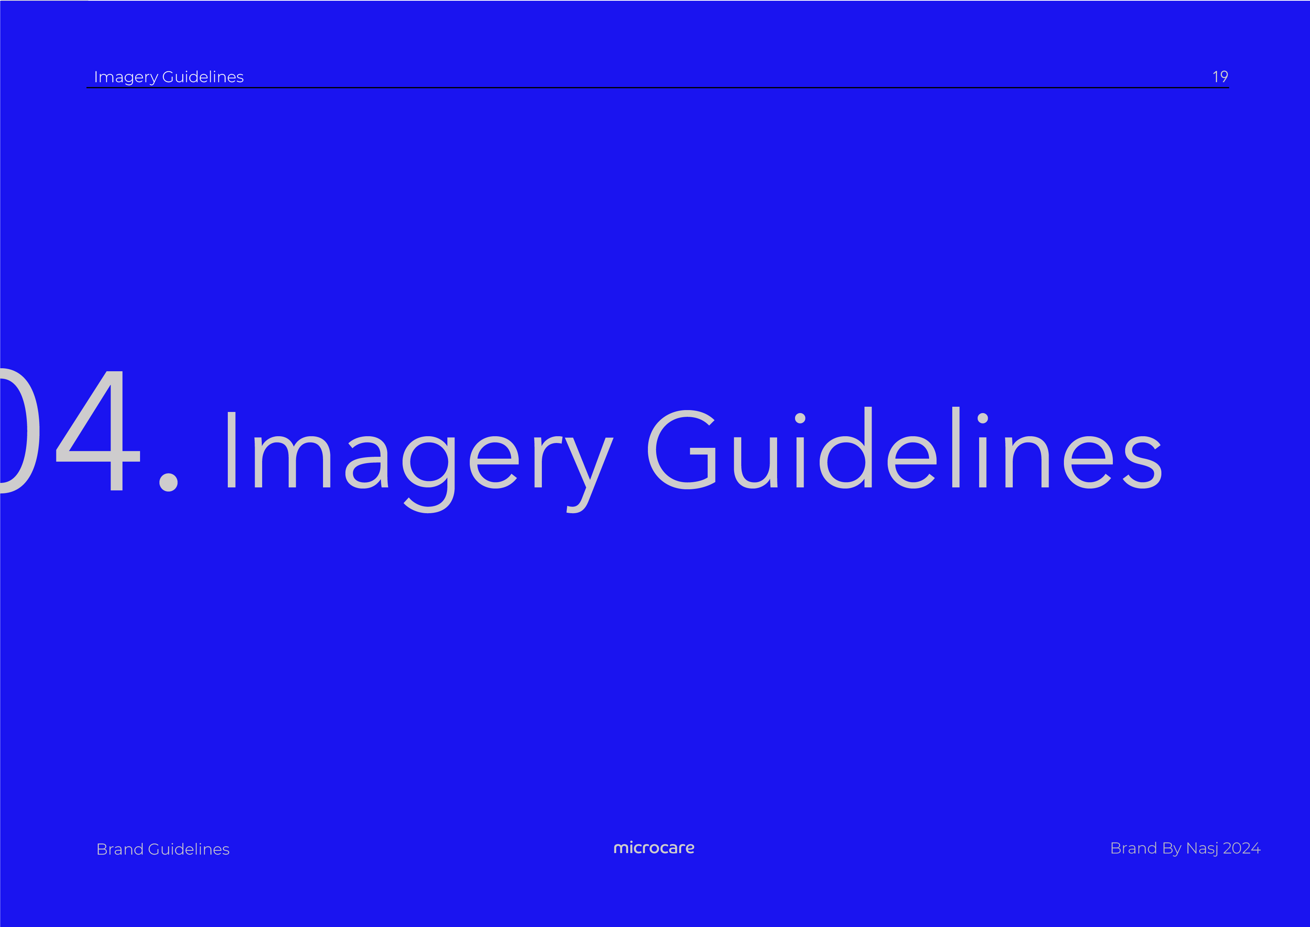Viewport: 1310px width, 927px height.
Task: Click the capital G in the large title
Action: [x=682, y=449]
